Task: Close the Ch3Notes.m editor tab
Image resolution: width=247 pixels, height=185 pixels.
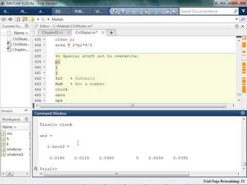Action: point(103,32)
